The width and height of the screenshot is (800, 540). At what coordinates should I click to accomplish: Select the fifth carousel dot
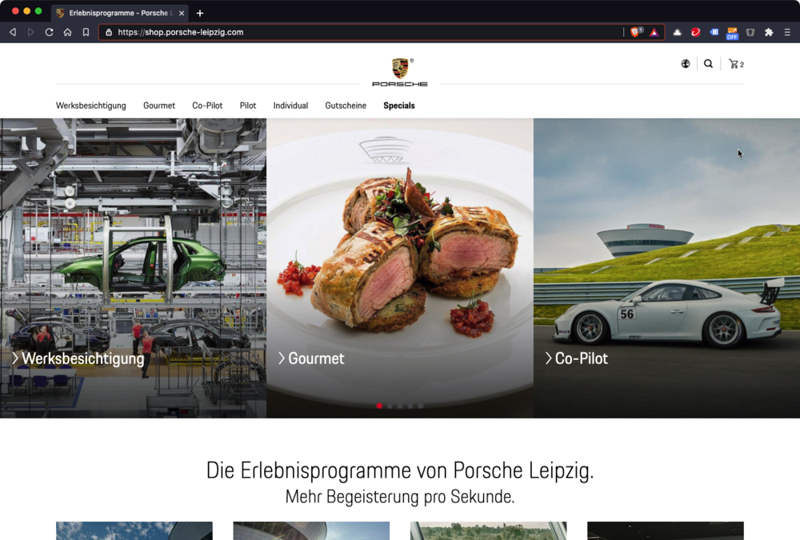[421, 406]
